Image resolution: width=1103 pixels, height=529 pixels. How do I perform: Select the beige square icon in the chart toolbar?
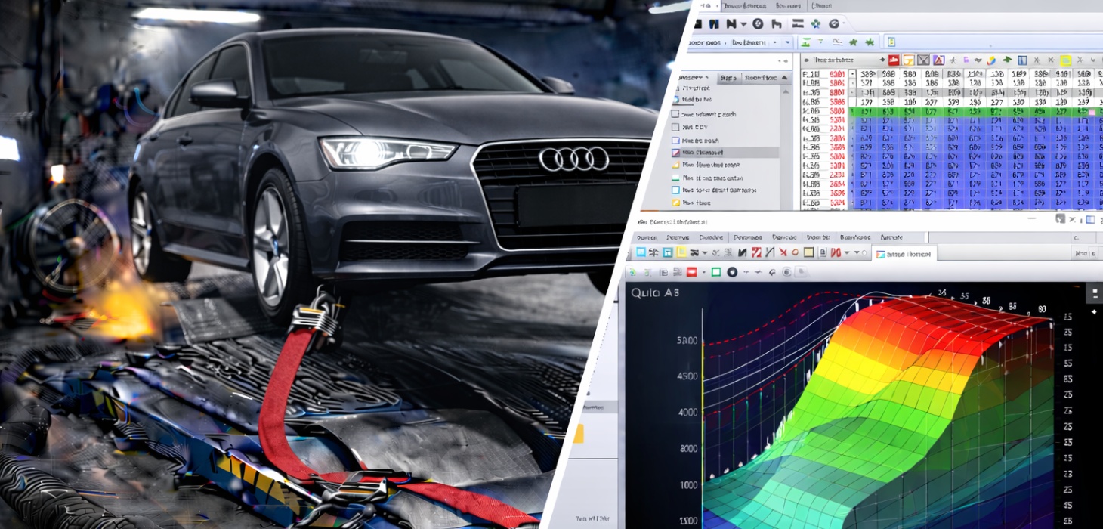click(x=808, y=252)
